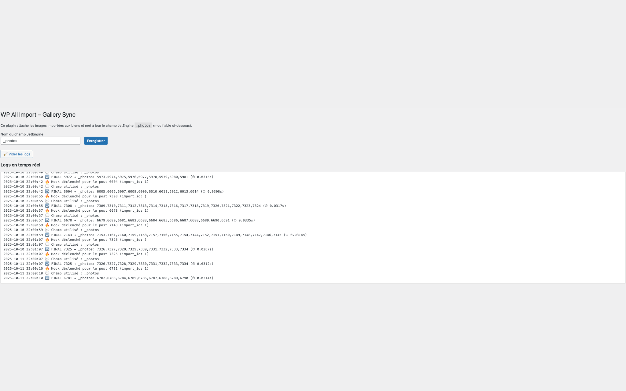Click the Nom du champ JetEngine label
The width and height of the screenshot is (626, 391).
coord(22,134)
